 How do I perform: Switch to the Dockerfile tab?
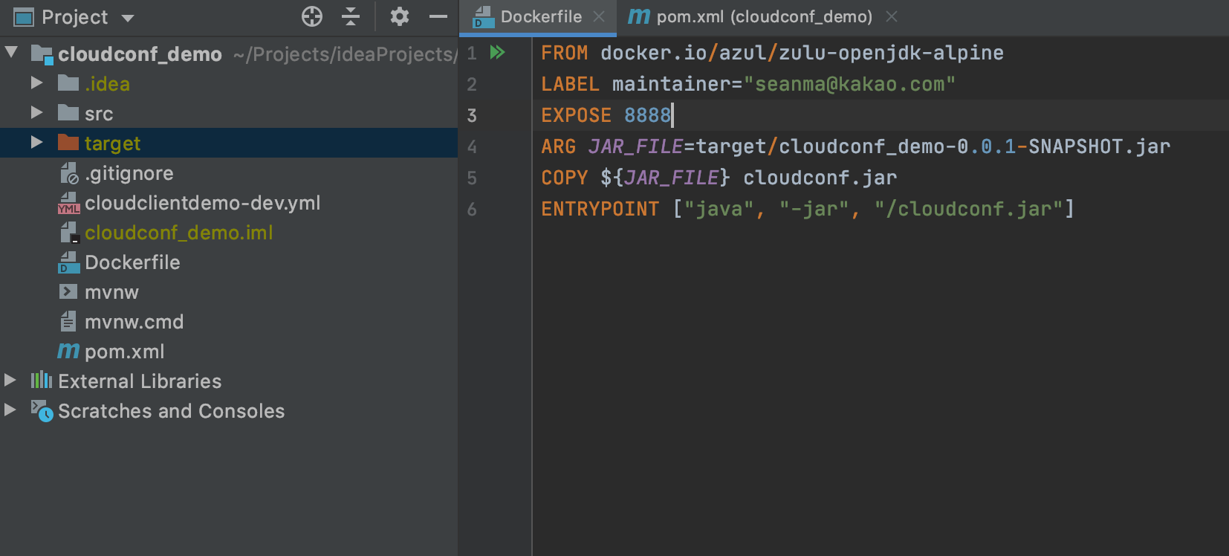[x=539, y=17]
